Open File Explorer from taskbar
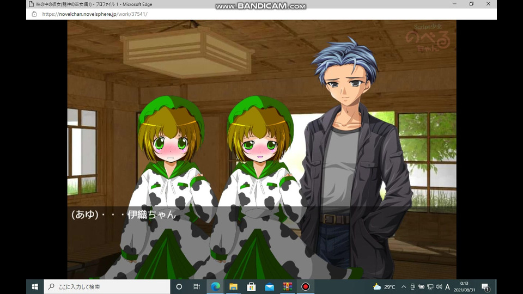This screenshot has height=294, width=523. pyautogui.click(x=233, y=287)
